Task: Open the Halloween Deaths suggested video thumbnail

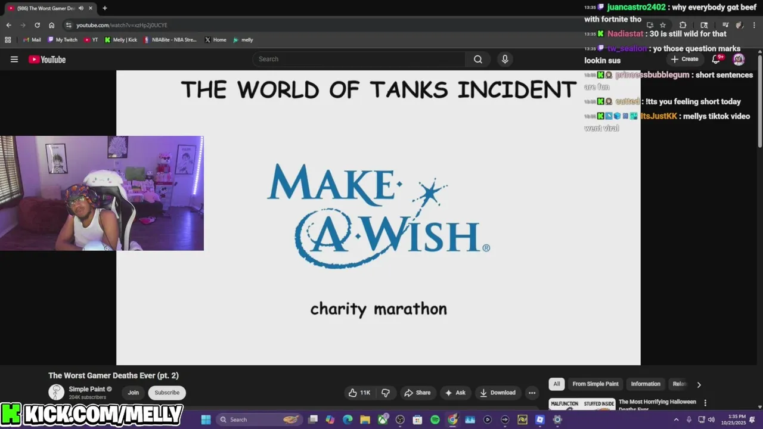Action: coord(582,404)
